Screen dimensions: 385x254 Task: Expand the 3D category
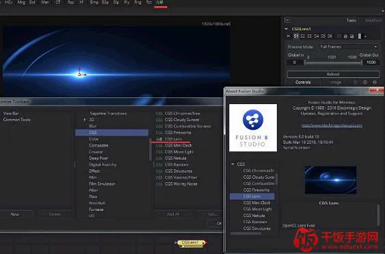pyautogui.click(x=85, y=120)
